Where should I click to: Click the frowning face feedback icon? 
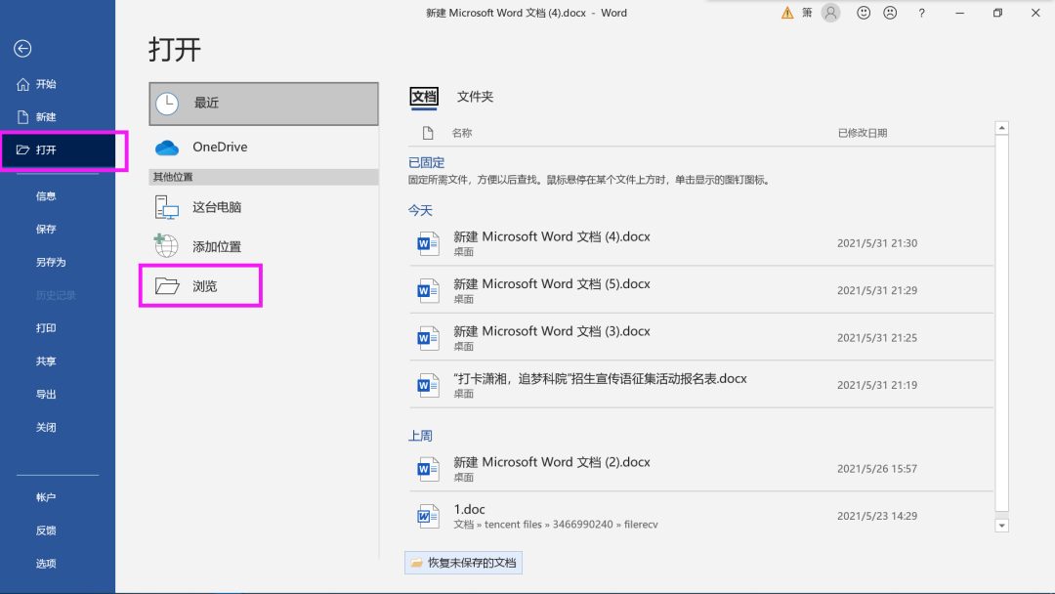[x=890, y=13]
